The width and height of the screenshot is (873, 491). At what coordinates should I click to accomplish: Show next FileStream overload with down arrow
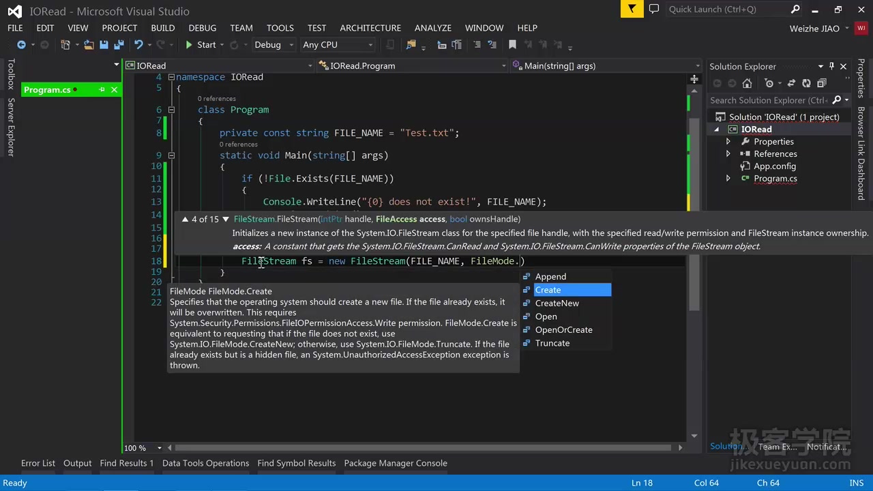pos(226,220)
